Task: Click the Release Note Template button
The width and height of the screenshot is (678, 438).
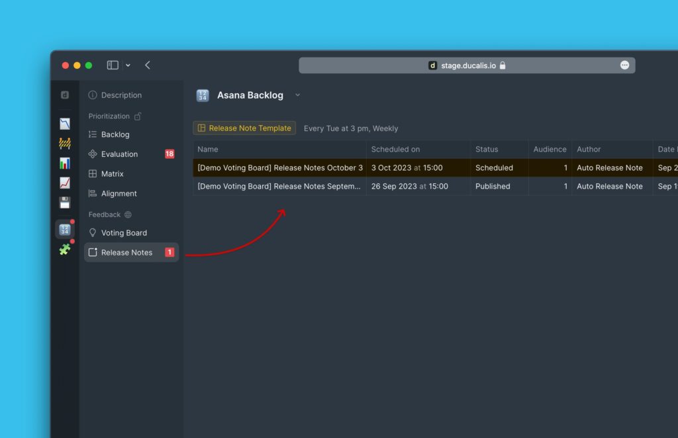Action: (x=244, y=128)
